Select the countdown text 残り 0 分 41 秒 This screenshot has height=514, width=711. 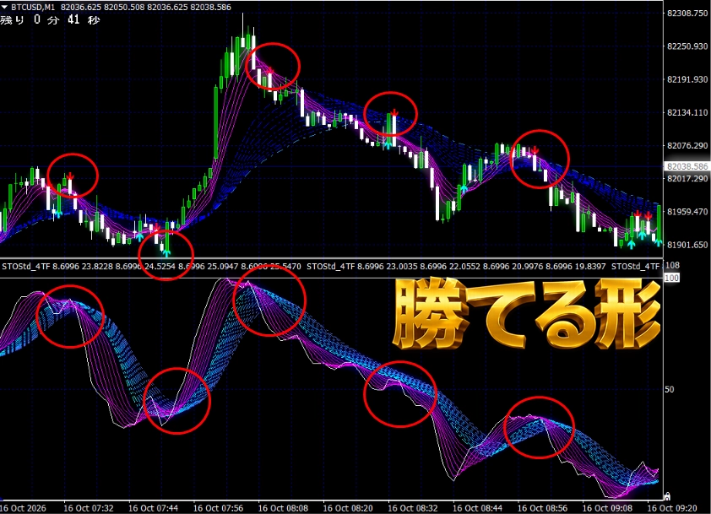pyautogui.click(x=50, y=19)
